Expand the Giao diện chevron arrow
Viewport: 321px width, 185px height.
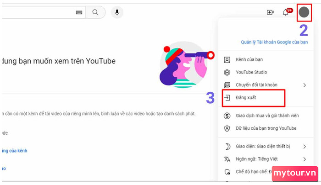click(x=304, y=147)
